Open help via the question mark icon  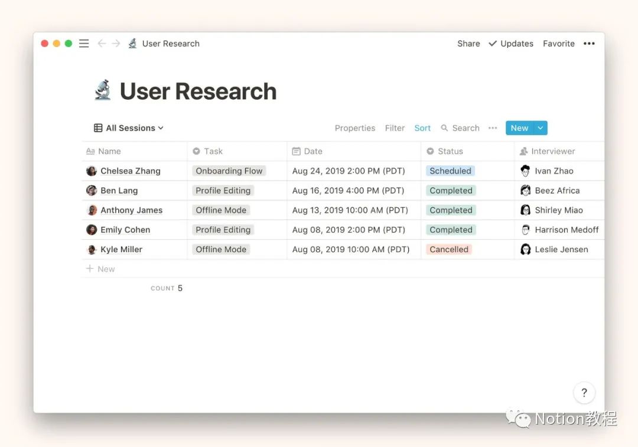pos(584,392)
